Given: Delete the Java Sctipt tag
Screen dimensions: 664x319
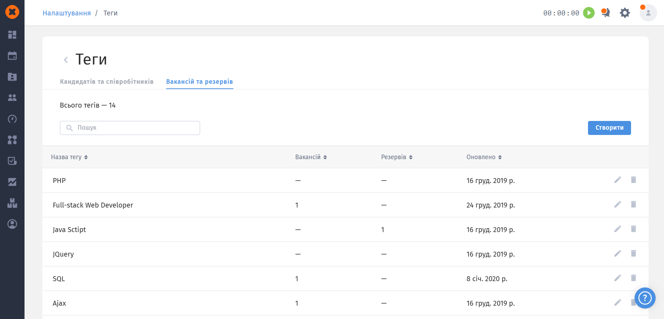Looking at the screenshot, I should point(634,229).
